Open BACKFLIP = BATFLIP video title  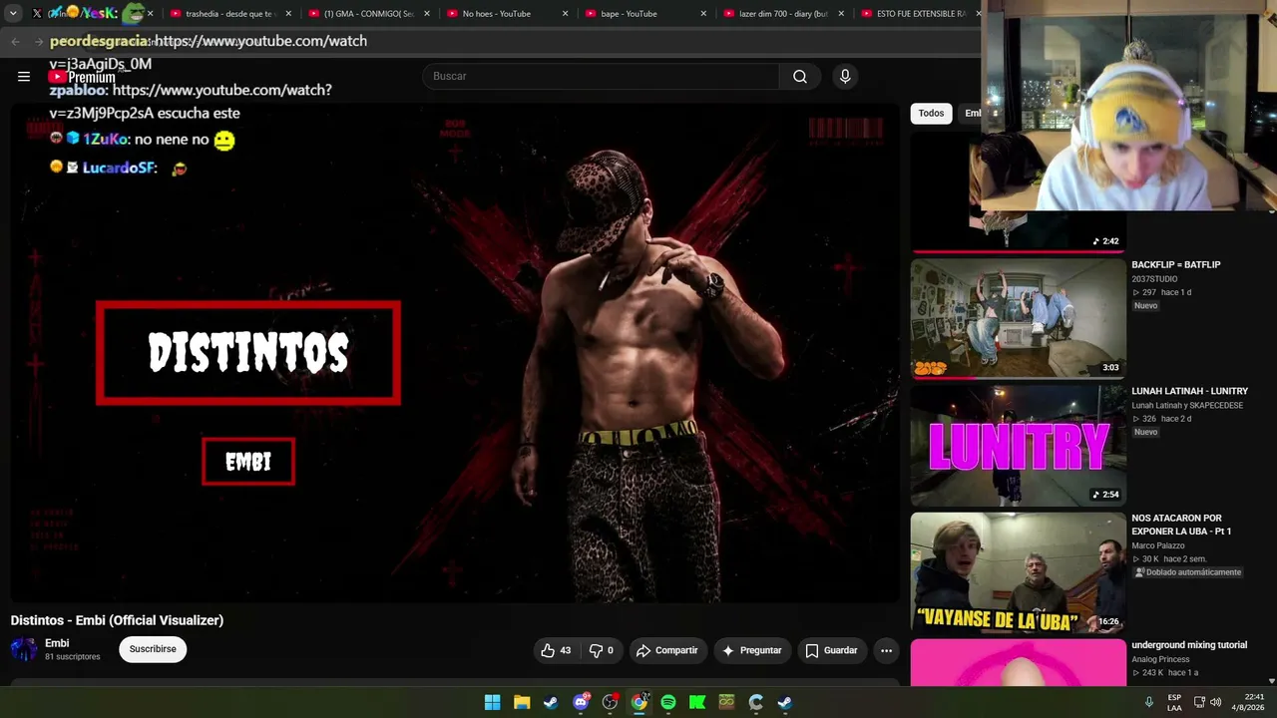pyautogui.click(x=1175, y=265)
